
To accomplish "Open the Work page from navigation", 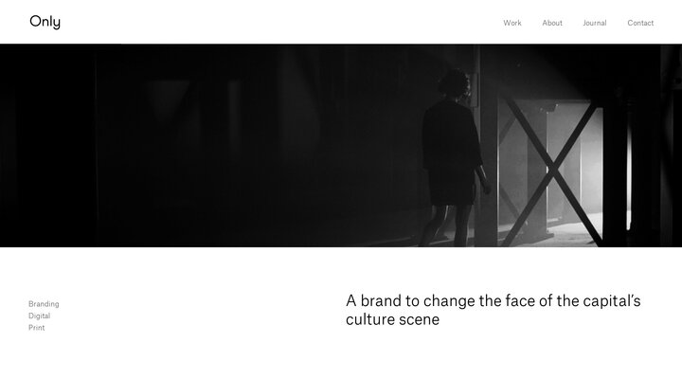I will tap(511, 23).
